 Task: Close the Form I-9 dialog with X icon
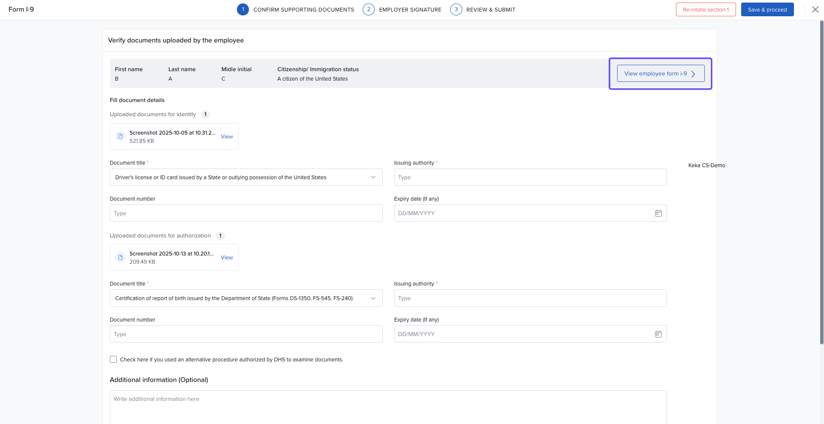point(815,9)
